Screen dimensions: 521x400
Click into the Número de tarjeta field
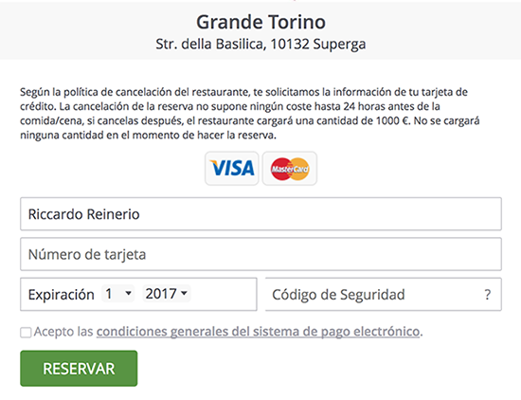[x=260, y=254]
